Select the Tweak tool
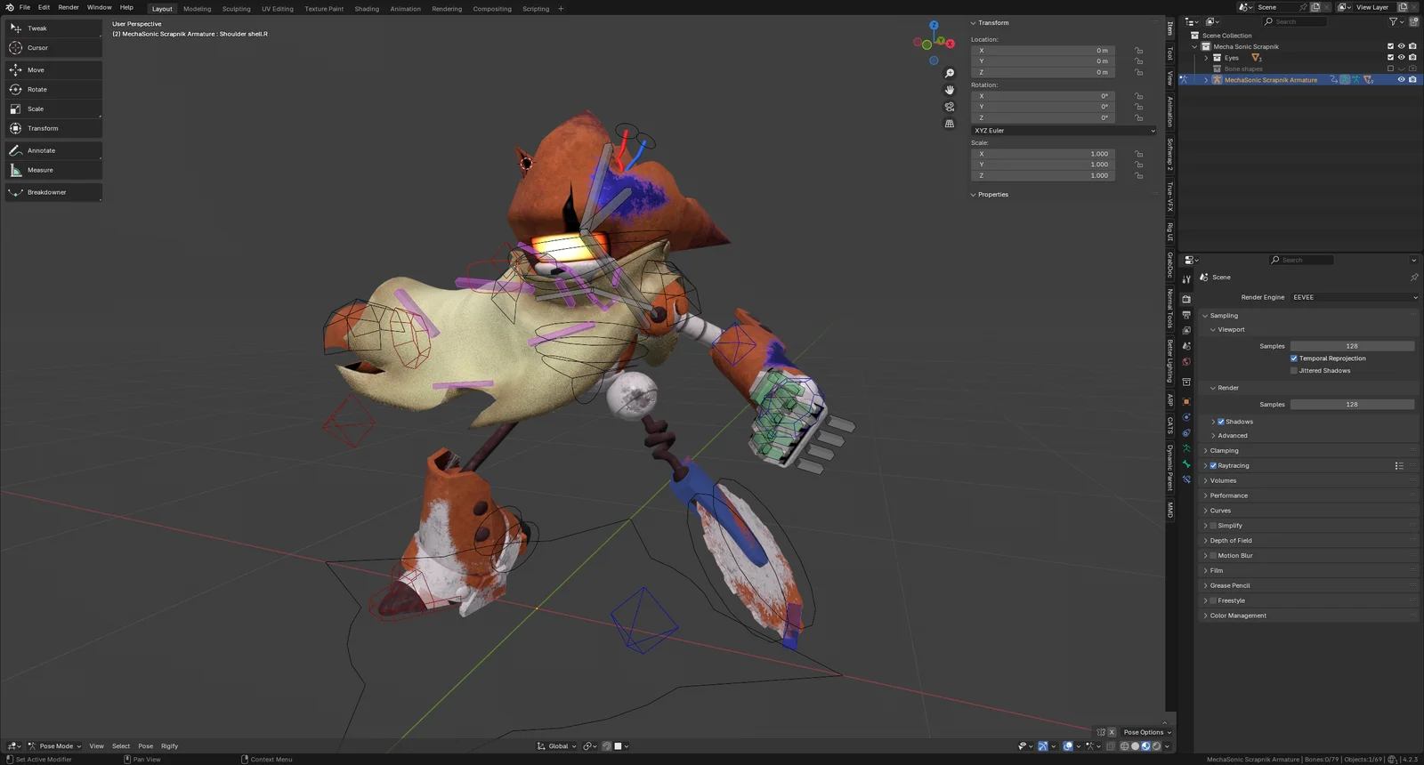Screen dimensions: 1424x765 pyautogui.click(x=53, y=28)
